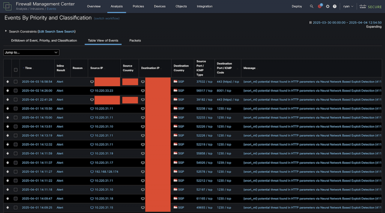Click destination port 1239 / tcp
Image resolution: width=385 pixels, height=213 pixels.
[x=224, y=163]
